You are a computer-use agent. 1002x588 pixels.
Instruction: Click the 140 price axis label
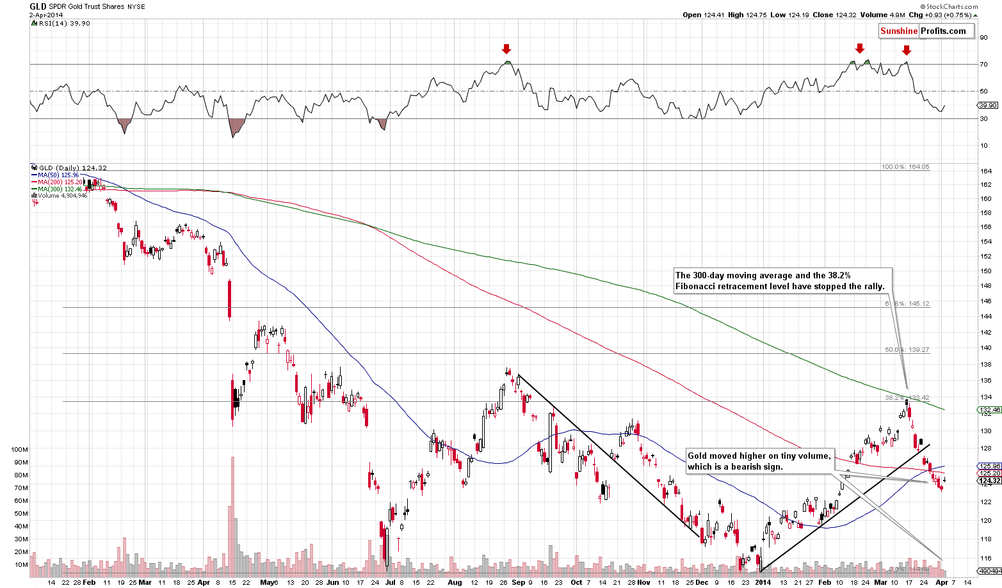[986, 347]
